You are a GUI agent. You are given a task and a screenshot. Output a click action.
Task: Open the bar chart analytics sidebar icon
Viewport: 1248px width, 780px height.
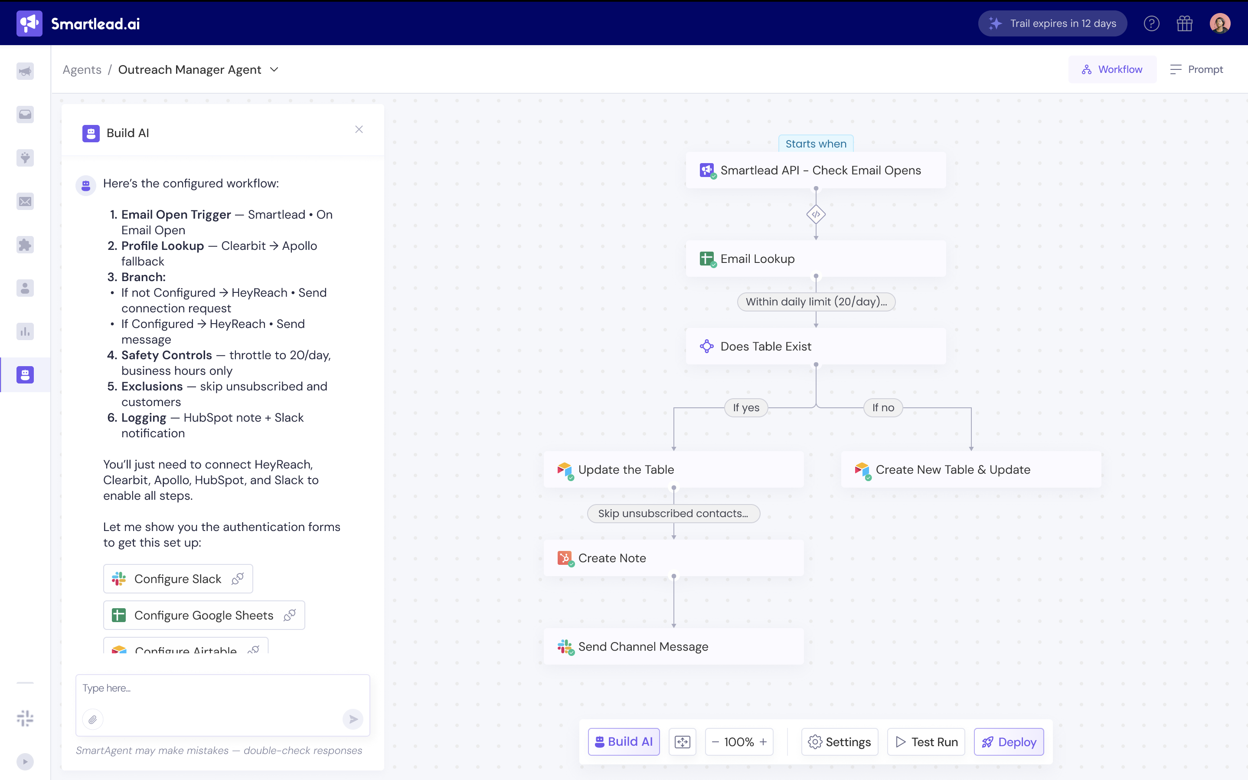coord(25,331)
